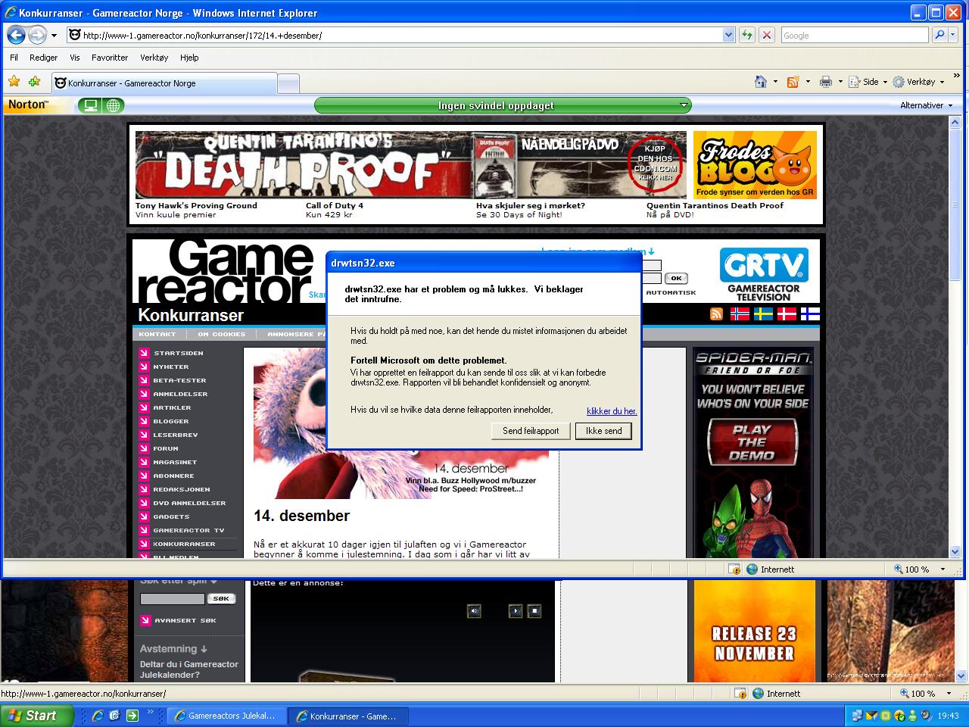Stop loading with the red X icon
The image size is (969, 727).
[766, 35]
